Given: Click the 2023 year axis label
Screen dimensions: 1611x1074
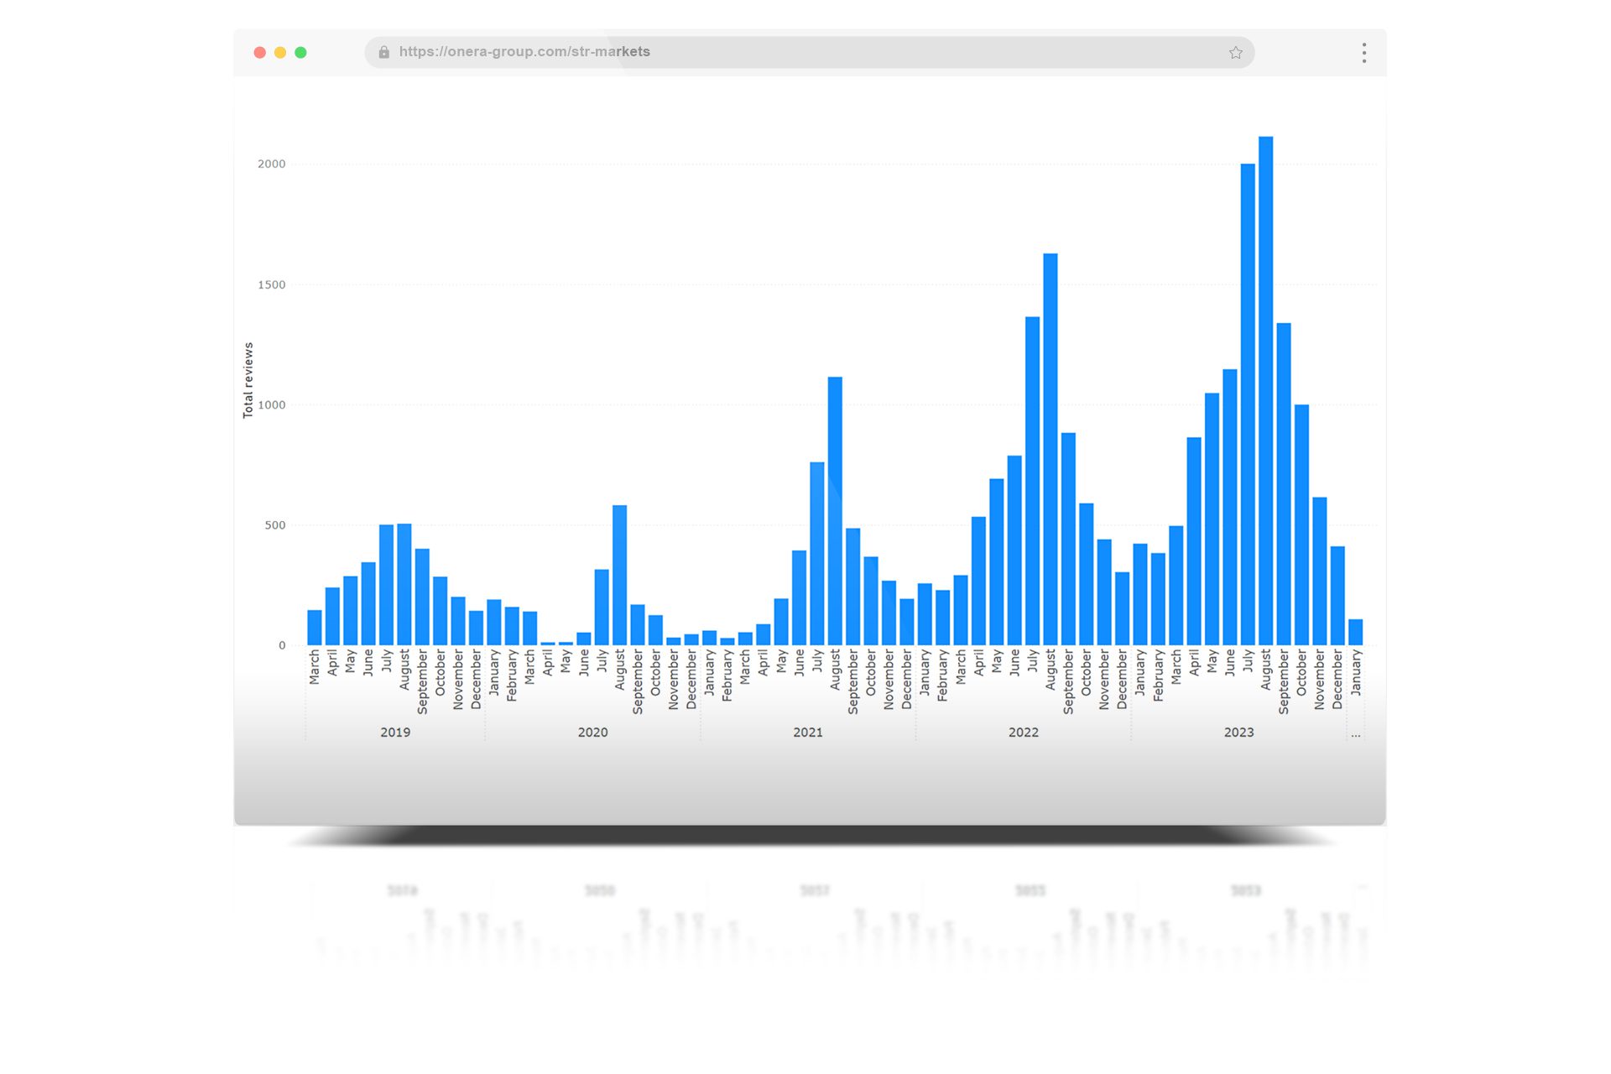Looking at the screenshot, I should pyautogui.click(x=1238, y=733).
